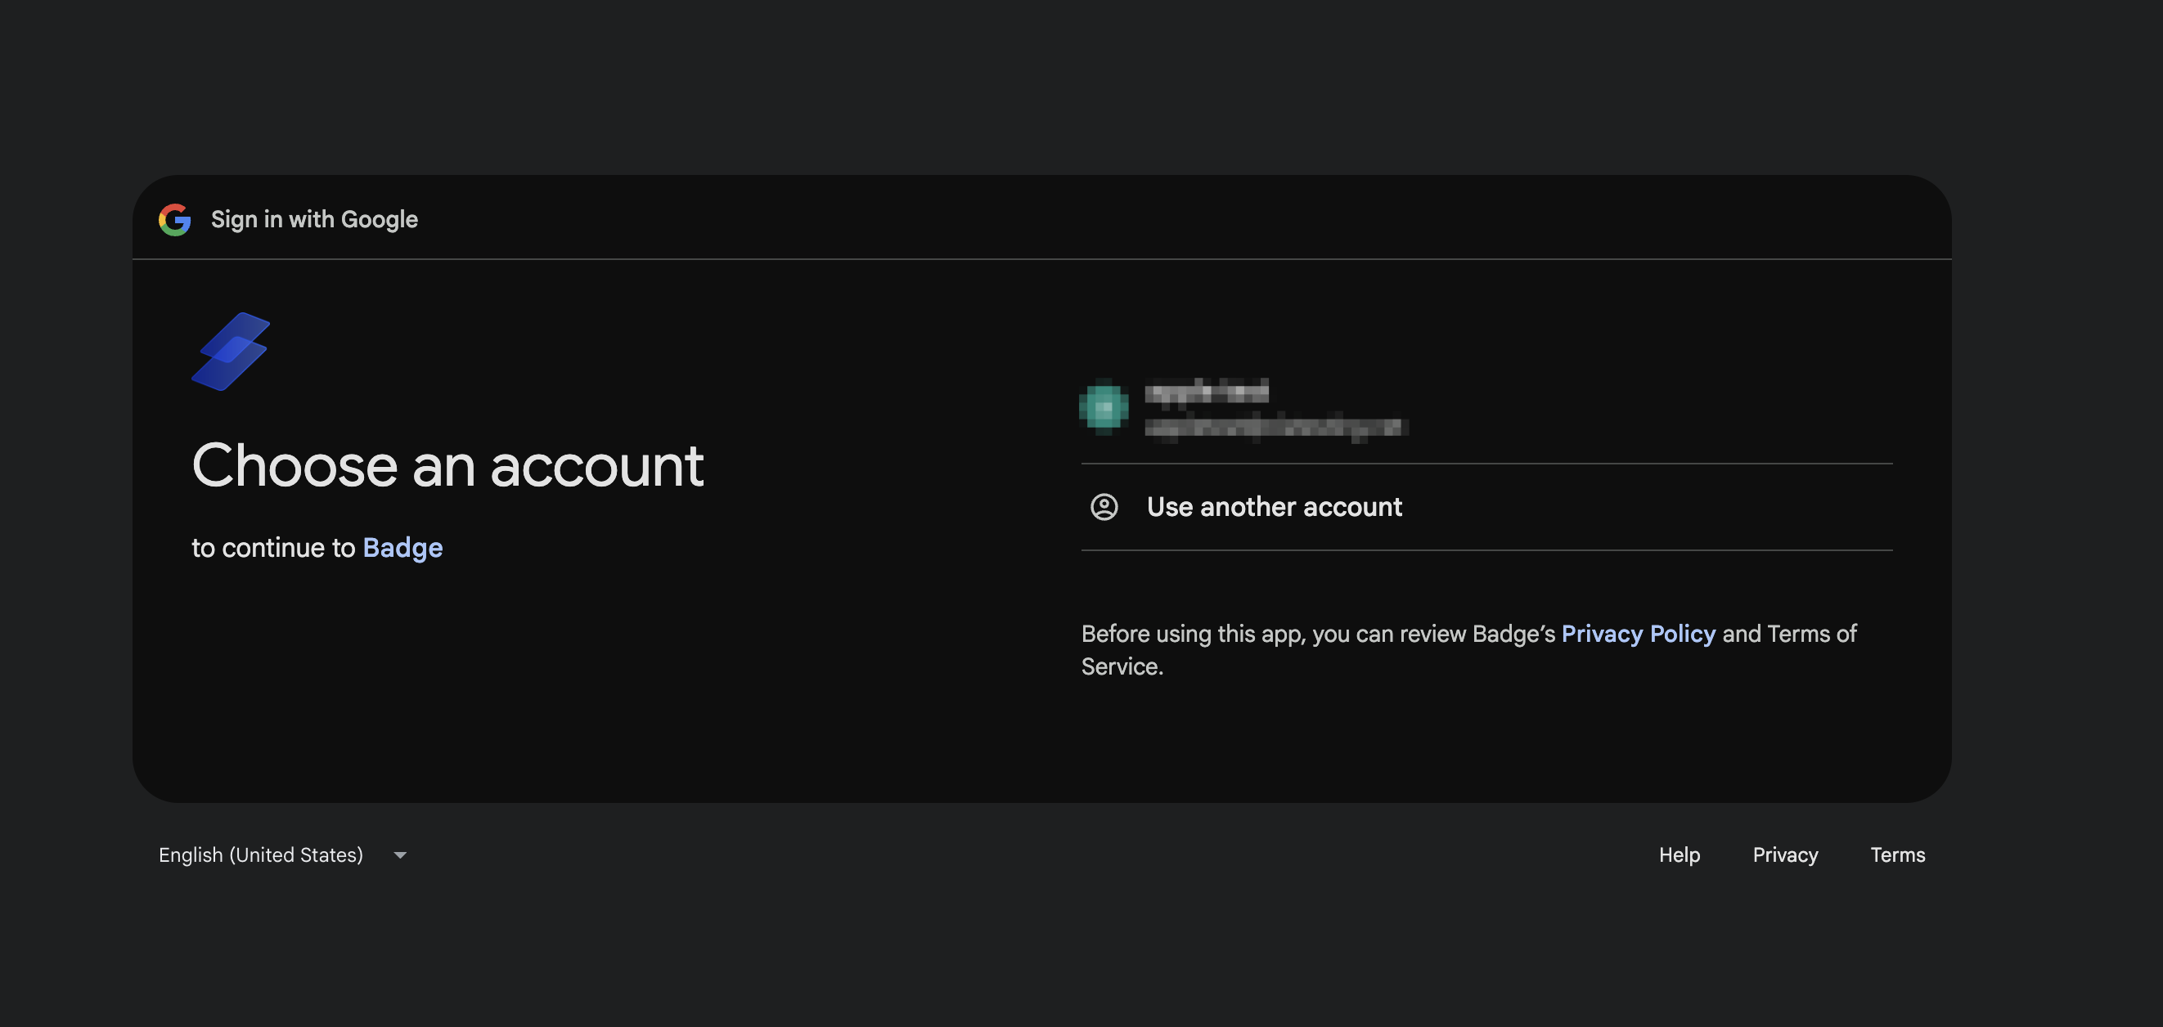
Task: Click the blue Badge app logo
Action: [231, 351]
